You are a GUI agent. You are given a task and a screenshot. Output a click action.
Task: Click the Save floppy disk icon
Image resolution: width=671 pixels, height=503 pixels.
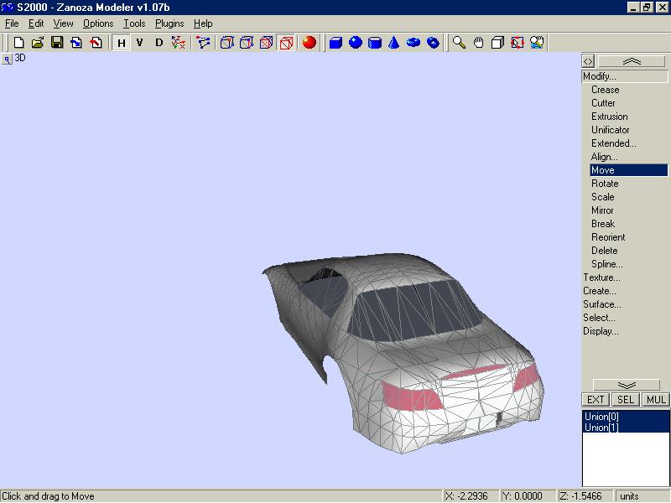(57, 42)
